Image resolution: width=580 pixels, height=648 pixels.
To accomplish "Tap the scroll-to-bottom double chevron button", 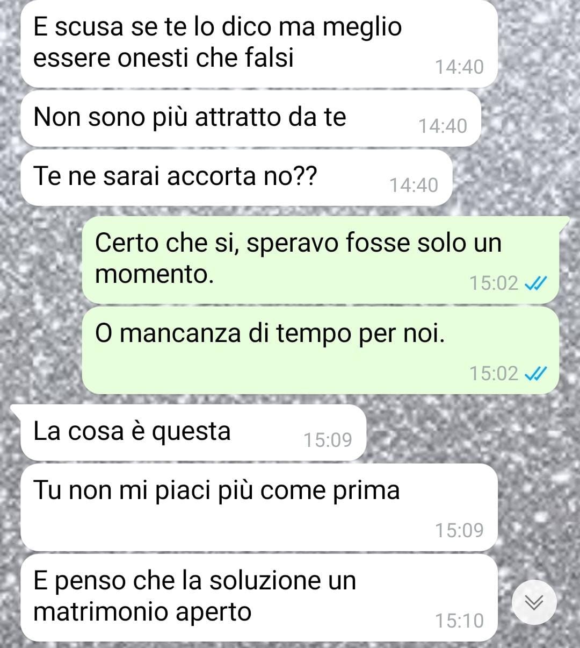I will point(534,602).
